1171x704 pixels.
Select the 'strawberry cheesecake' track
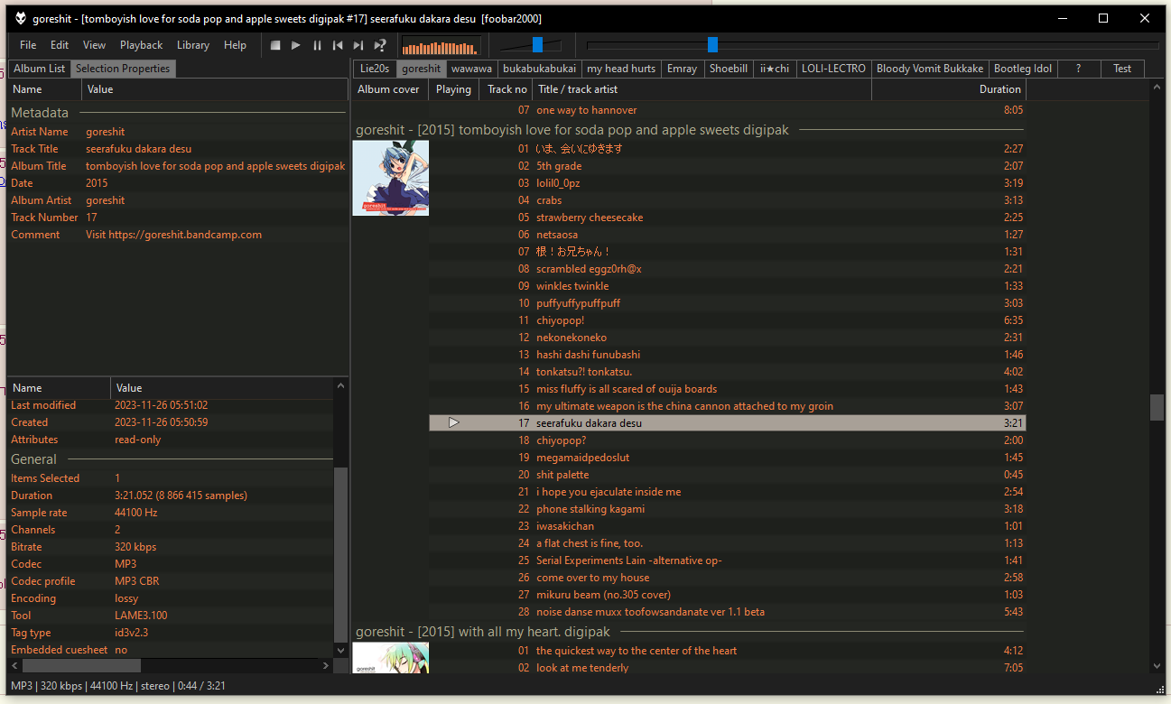point(727,218)
